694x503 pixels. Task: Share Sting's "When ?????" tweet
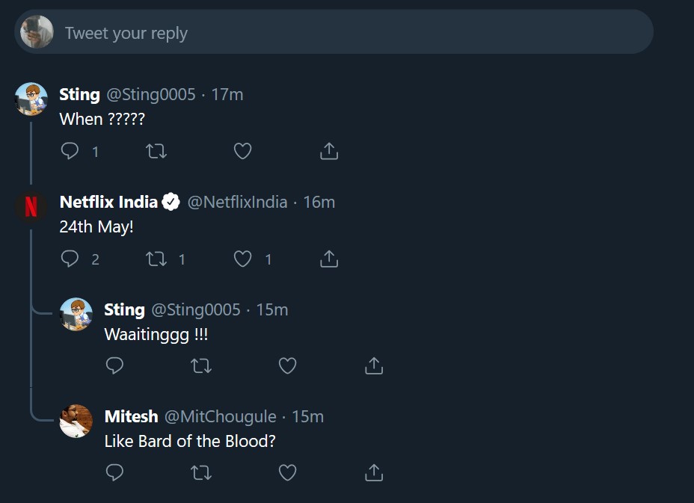click(x=329, y=151)
